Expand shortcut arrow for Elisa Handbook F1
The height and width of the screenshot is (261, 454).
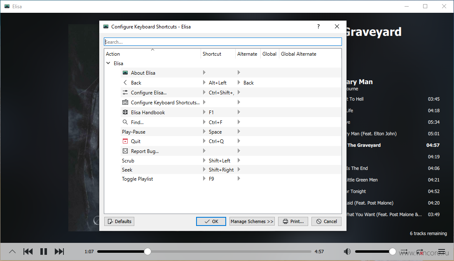(x=204, y=112)
